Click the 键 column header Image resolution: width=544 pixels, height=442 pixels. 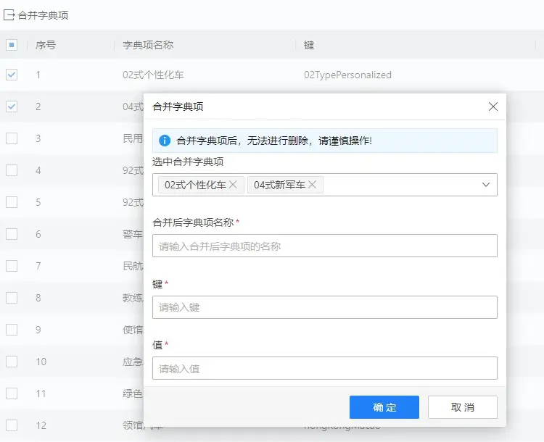(x=309, y=45)
